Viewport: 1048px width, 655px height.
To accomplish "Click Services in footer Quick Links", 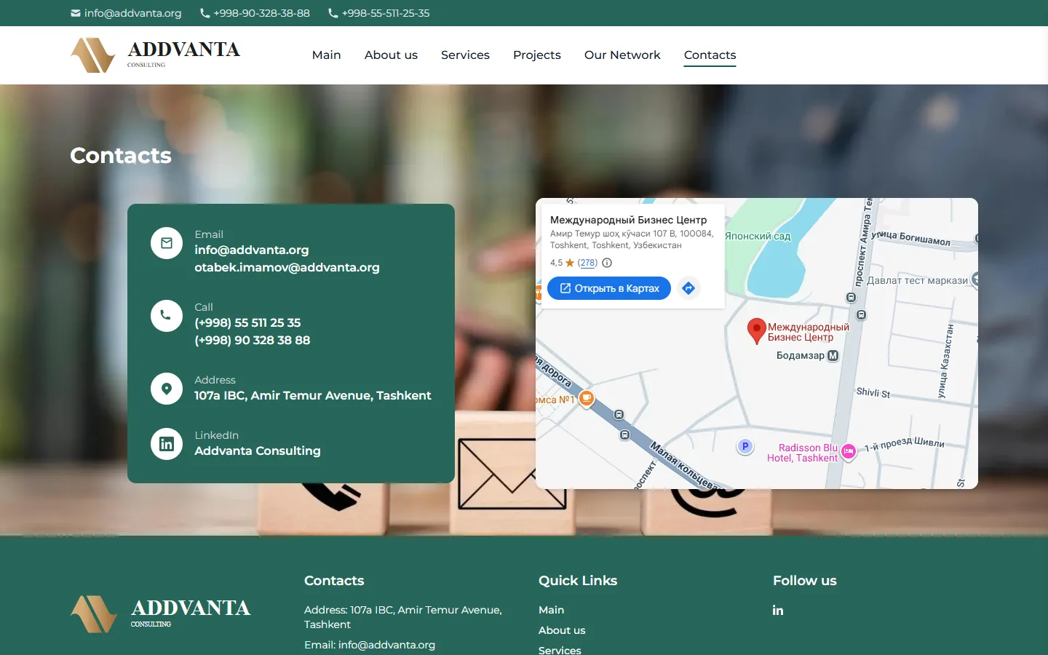I will [x=560, y=650].
